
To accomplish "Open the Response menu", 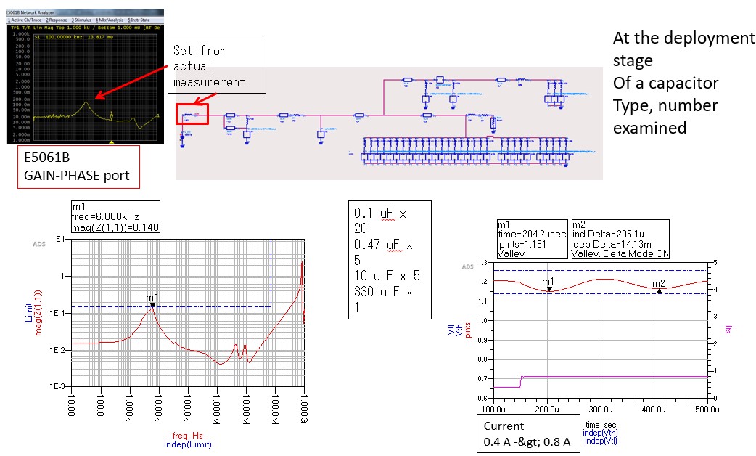I will [57, 20].
